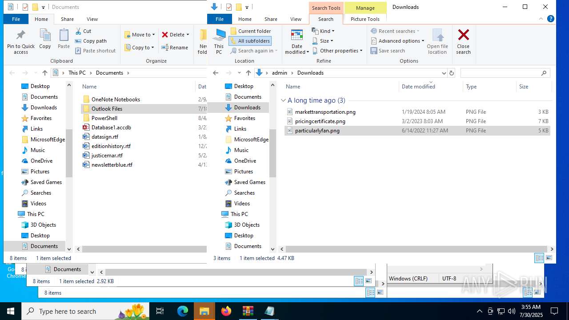Open Copy to dropdown in Documents
This screenshot has width=569, height=320.
click(x=139, y=48)
